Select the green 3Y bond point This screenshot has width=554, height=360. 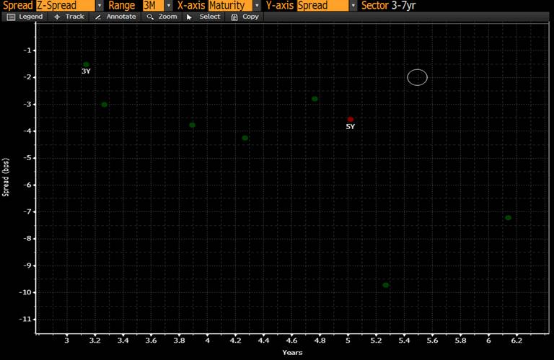(87, 64)
